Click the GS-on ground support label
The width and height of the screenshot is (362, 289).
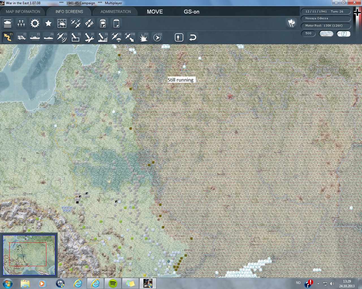[x=191, y=12]
